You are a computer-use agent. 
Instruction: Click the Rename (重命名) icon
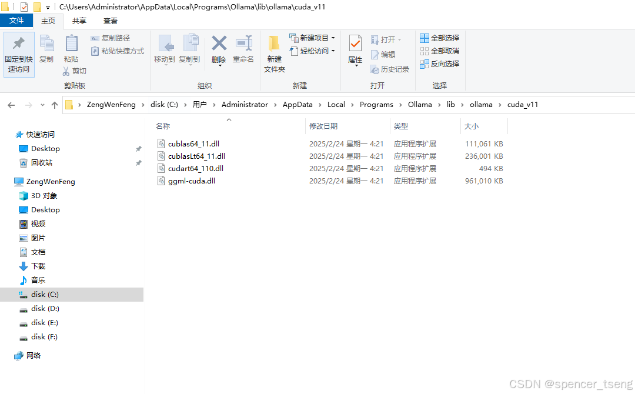tap(243, 44)
